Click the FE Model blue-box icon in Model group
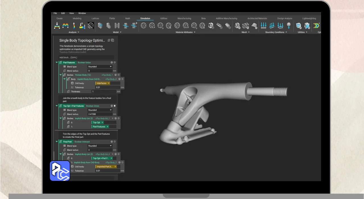 coord(100,26)
